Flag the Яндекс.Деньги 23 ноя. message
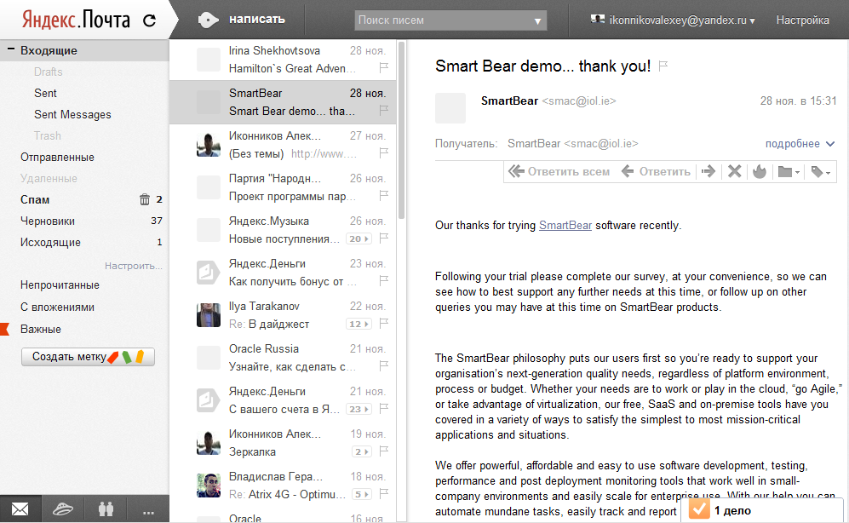Screen dimensions: 849x523 pos(384,280)
